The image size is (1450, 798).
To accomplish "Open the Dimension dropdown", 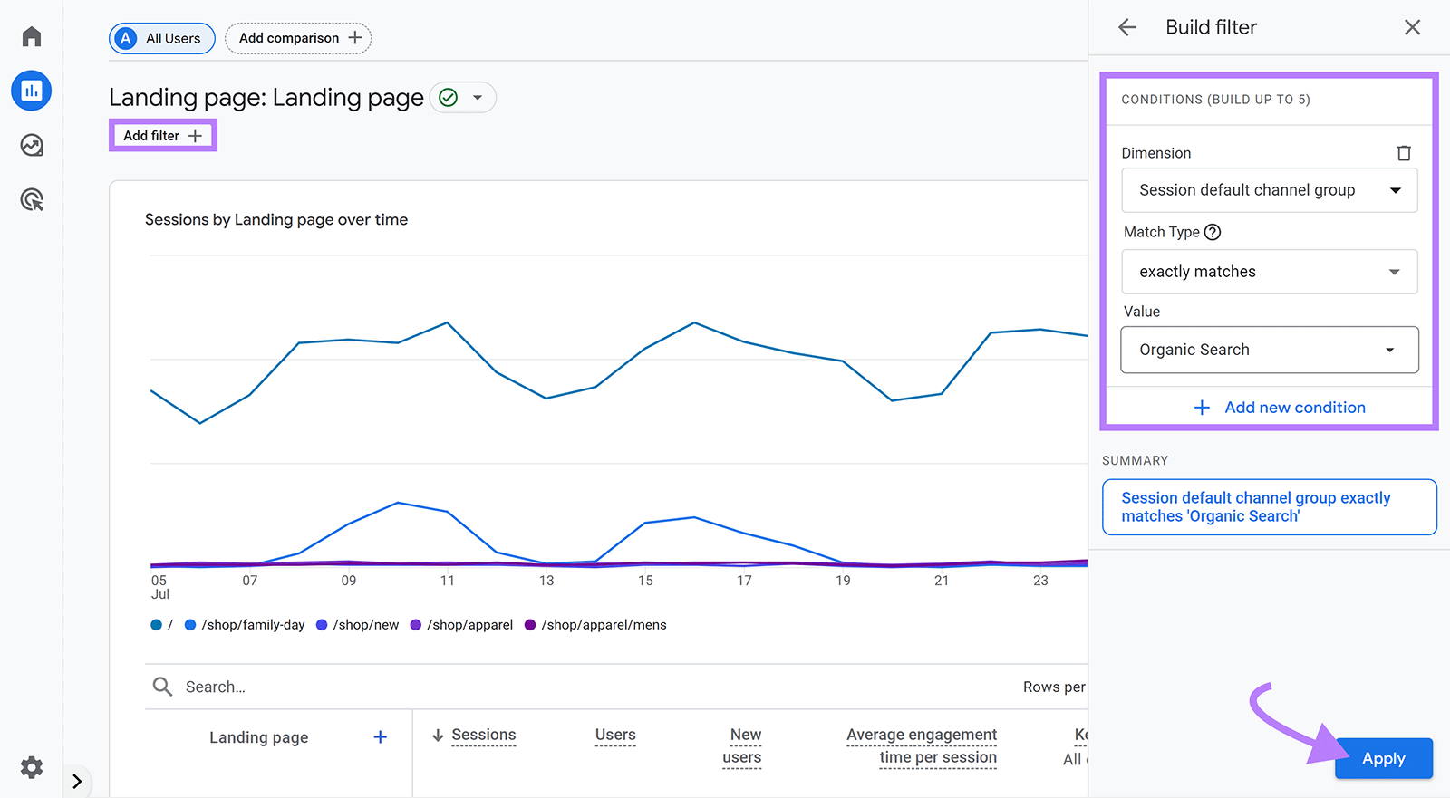I will [1269, 190].
